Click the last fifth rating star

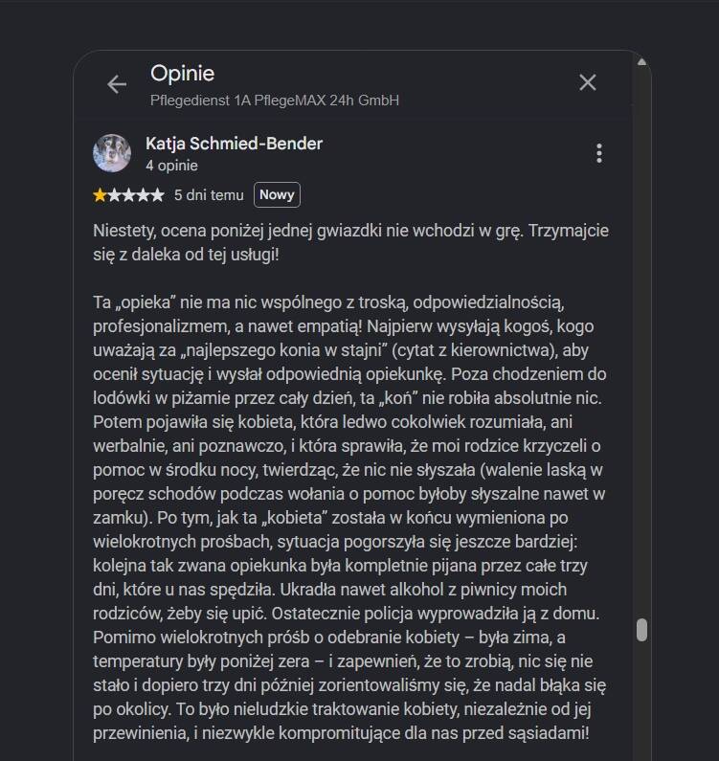[158, 195]
